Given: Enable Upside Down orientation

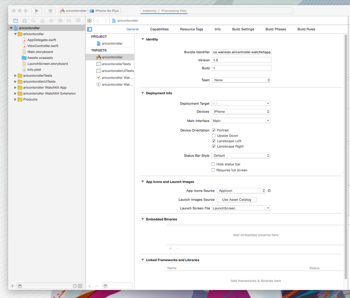Looking at the screenshot, I should [x=214, y=136].
